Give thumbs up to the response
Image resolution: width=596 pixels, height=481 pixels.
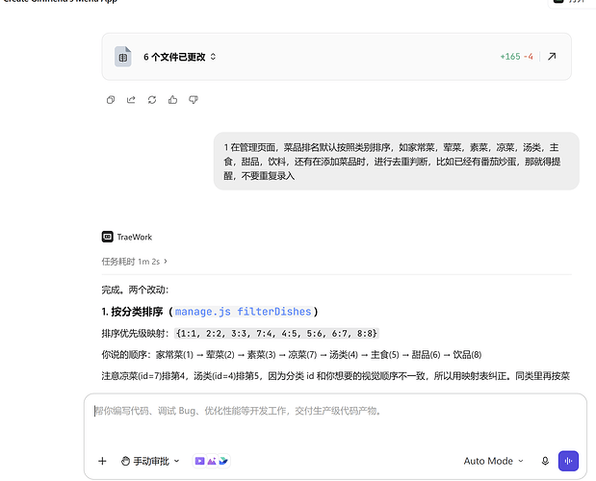point(172,100)
